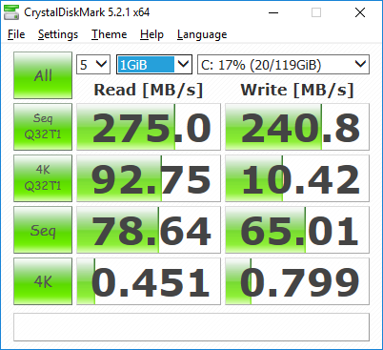The image size is (383, 350).
Task: Open the Language menu
Action: [x=202, y=34]
